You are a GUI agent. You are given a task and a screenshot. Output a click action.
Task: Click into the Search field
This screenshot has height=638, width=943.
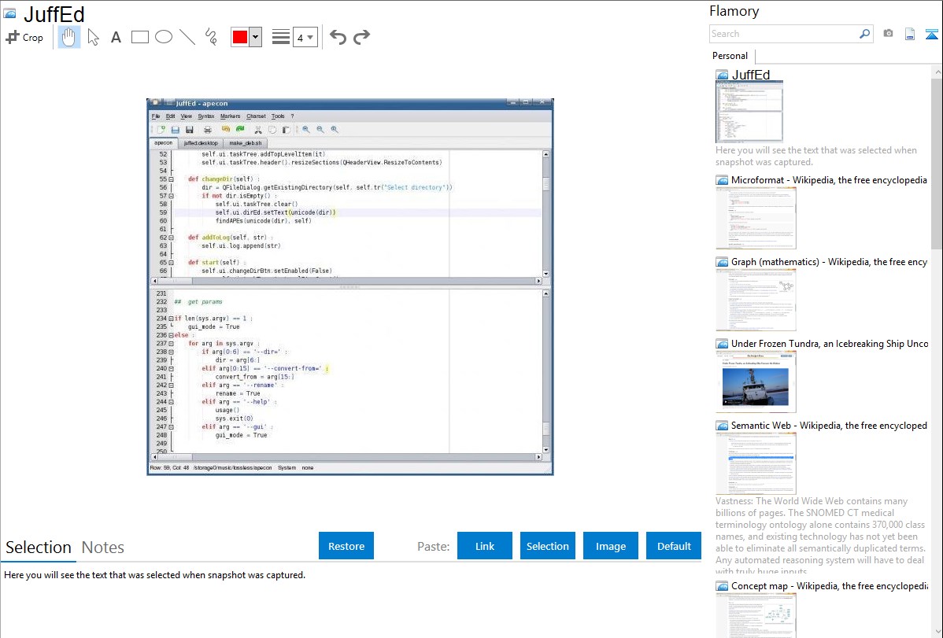[784, 34]
